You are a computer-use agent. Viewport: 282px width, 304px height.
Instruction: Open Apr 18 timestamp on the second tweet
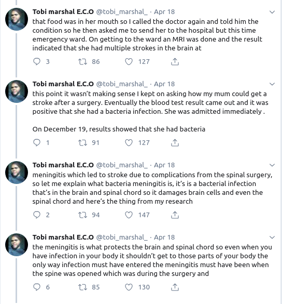pyautogui.click(x=164, y=84)
